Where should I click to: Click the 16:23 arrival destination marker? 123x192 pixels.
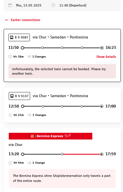point(102,48)
